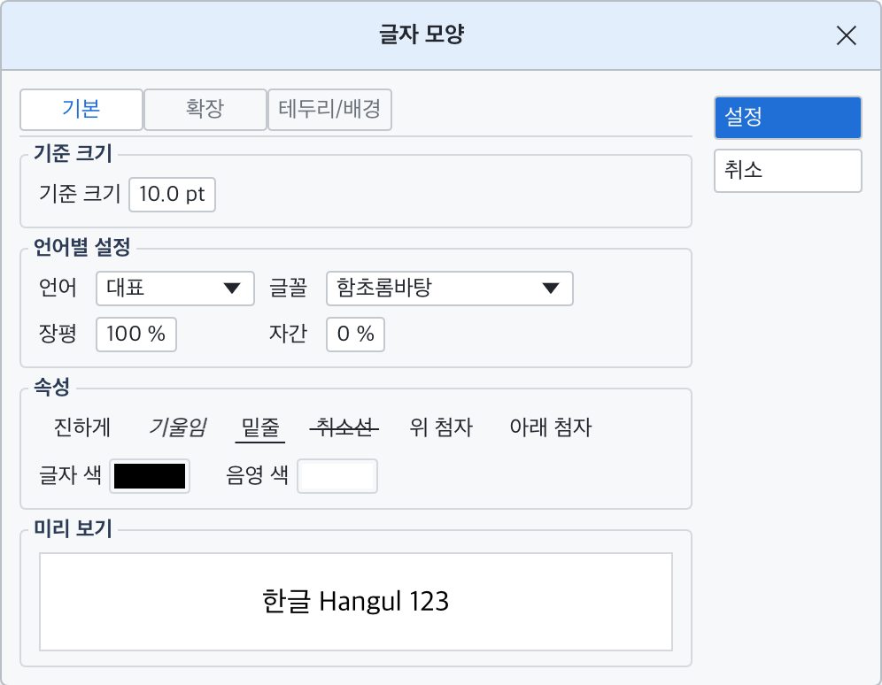The image size is (882, 685).
Task: Open the black 글자 색 swatch
Action: click(150, 476)
